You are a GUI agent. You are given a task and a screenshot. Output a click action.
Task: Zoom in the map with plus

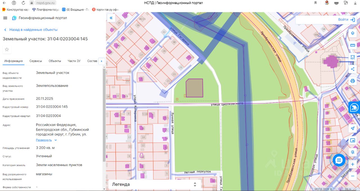353,164
